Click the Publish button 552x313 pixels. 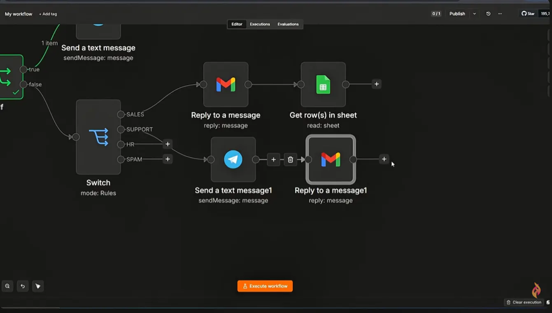[x=457, y=14]
